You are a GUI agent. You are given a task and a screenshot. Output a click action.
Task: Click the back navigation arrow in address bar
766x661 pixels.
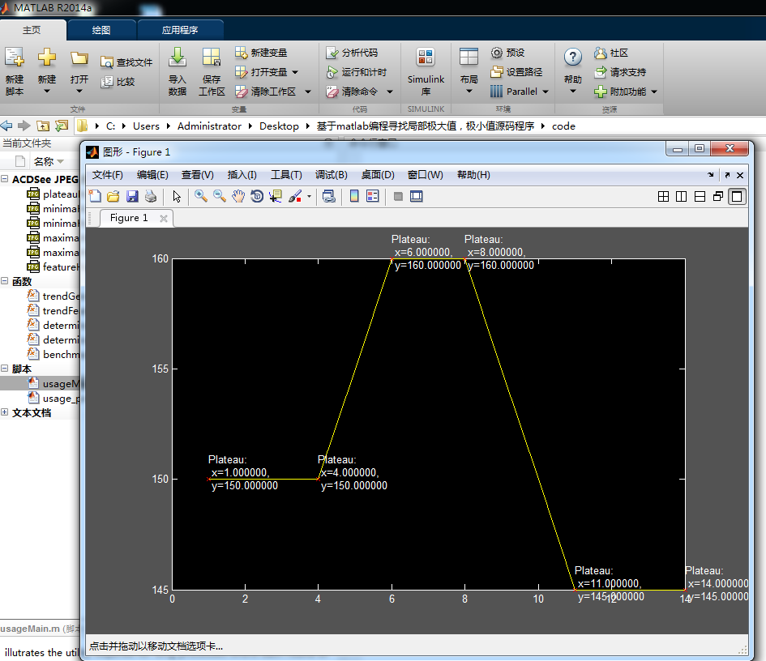6,126
